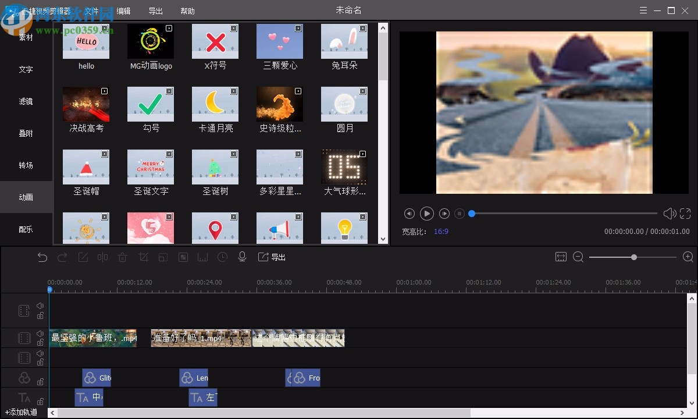Switch to the 配乐 tab

26,229
